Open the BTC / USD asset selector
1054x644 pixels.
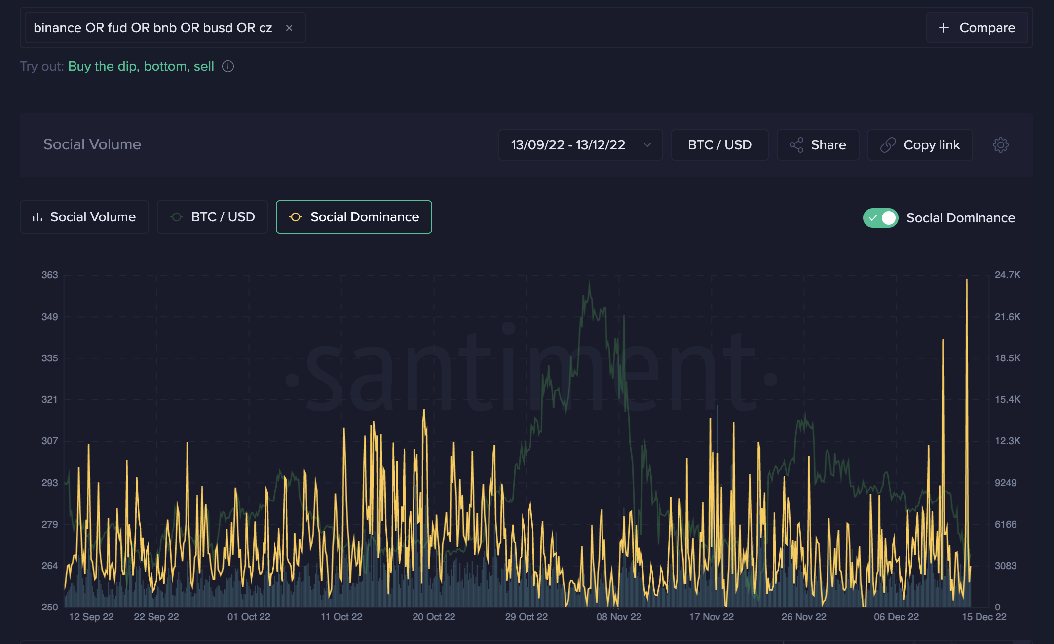click(x=719, y=145)
